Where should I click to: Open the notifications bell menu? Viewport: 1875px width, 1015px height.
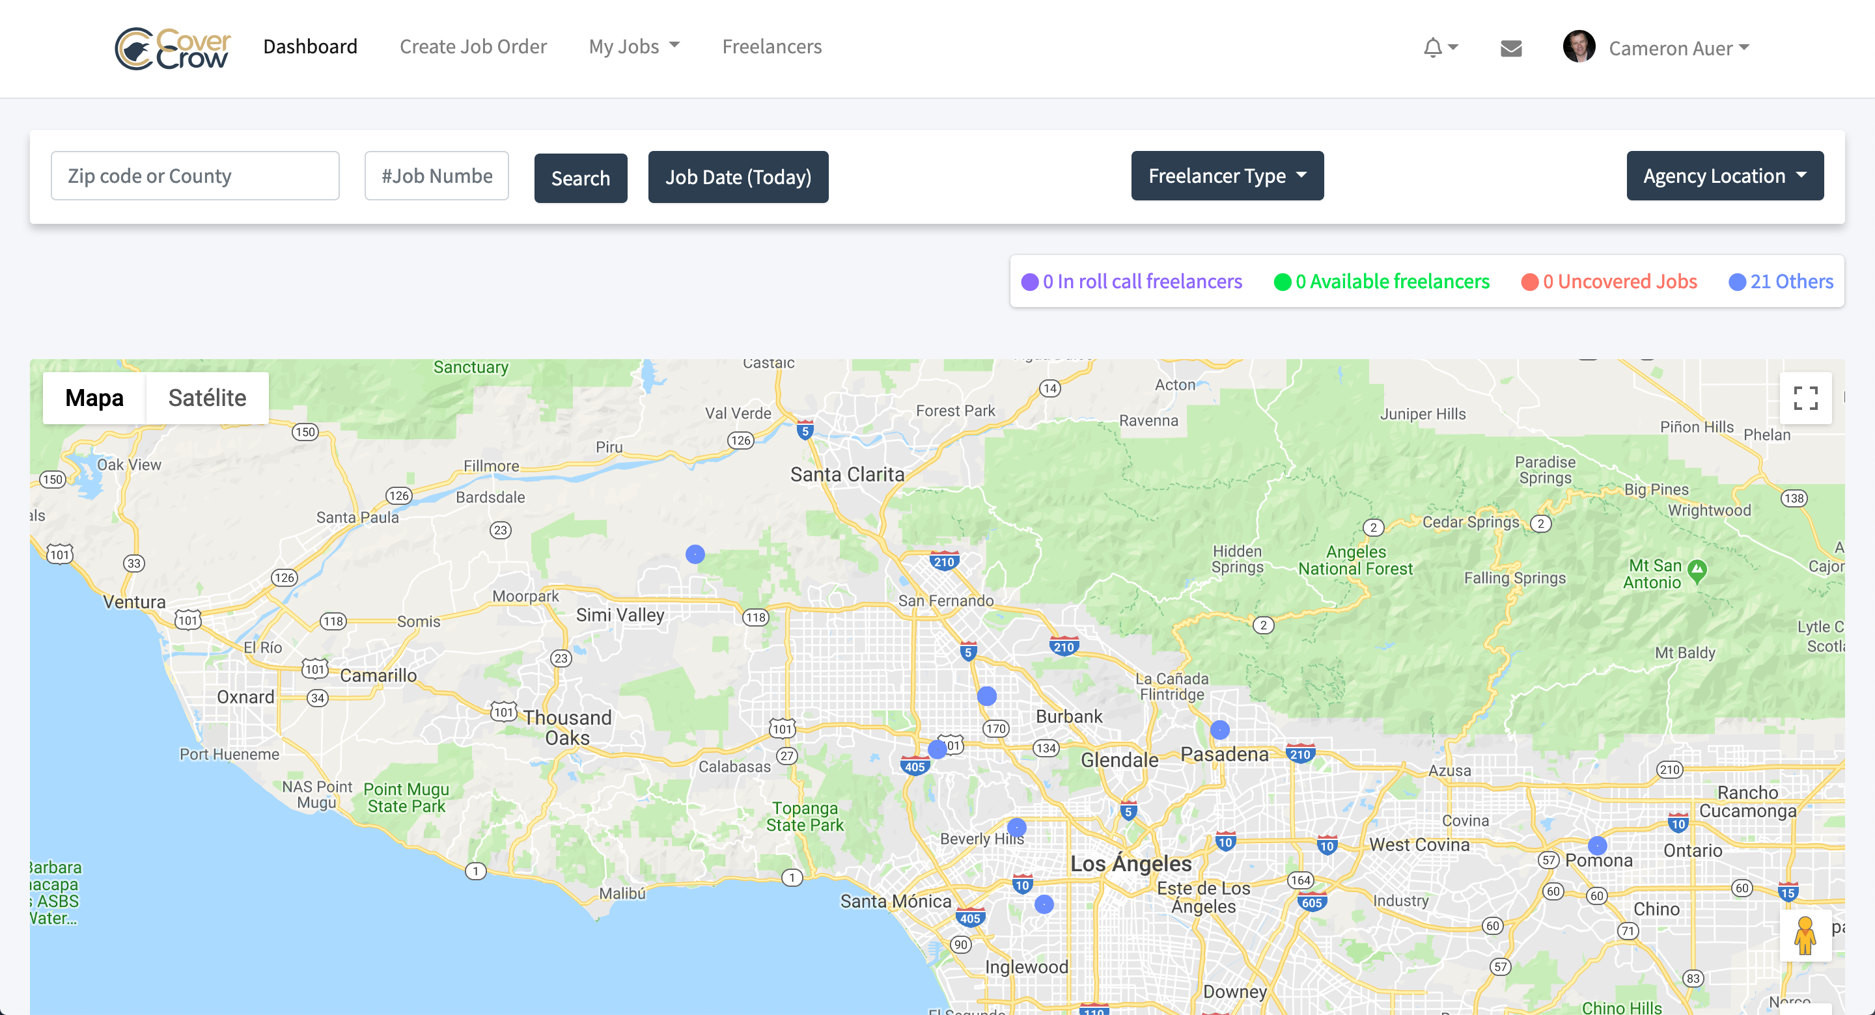(1441, 48)
